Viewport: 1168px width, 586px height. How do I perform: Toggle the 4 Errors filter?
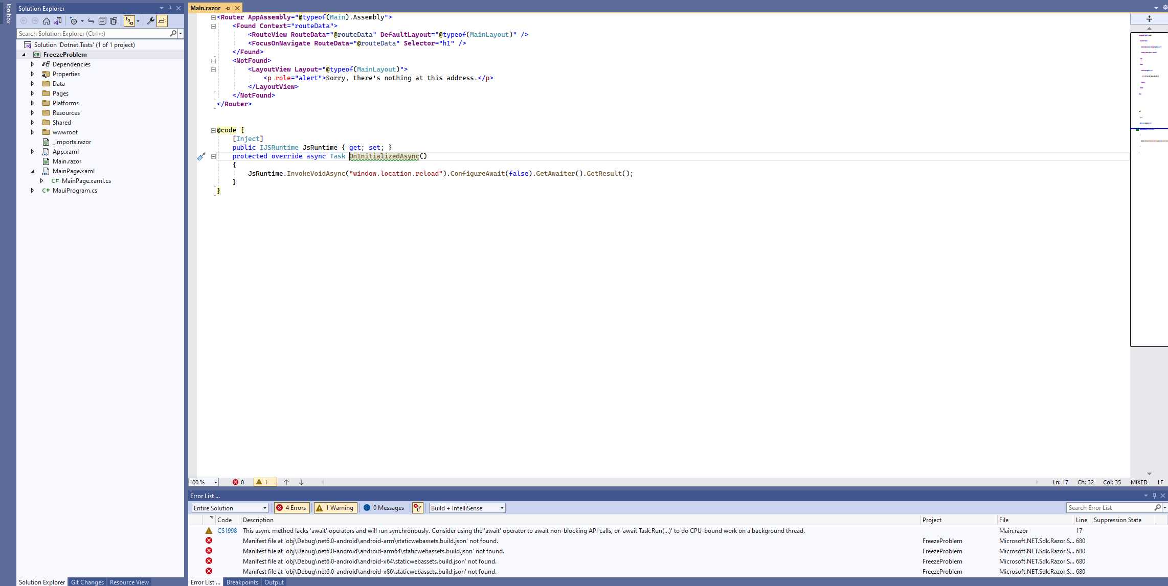[291, 507]
